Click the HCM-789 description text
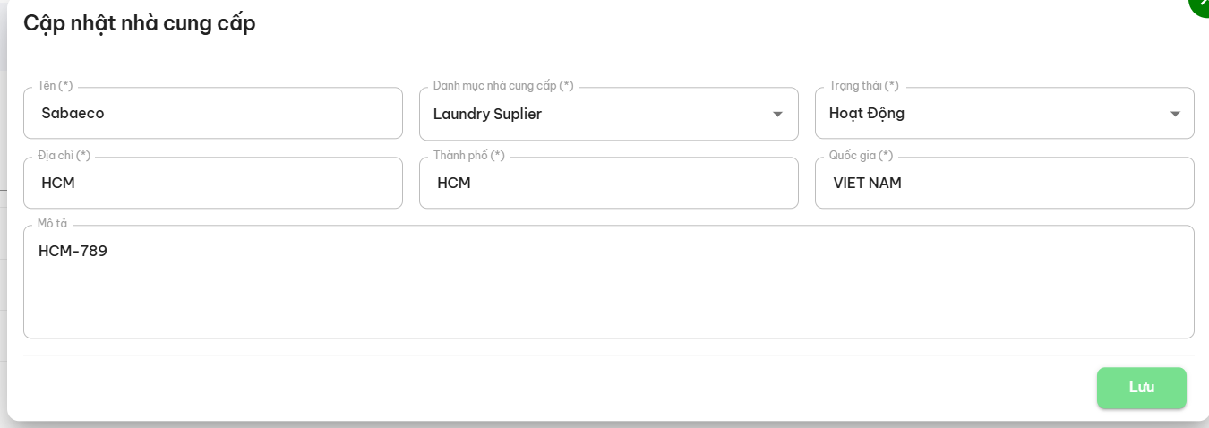 73,252
